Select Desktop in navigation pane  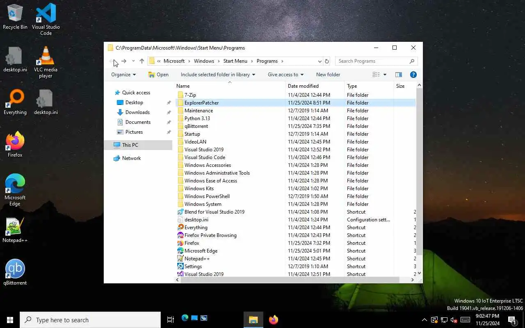click(134, 102)
